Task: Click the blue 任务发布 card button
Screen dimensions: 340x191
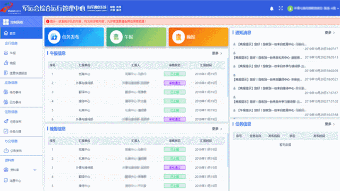Action: [x=74, y=37]
